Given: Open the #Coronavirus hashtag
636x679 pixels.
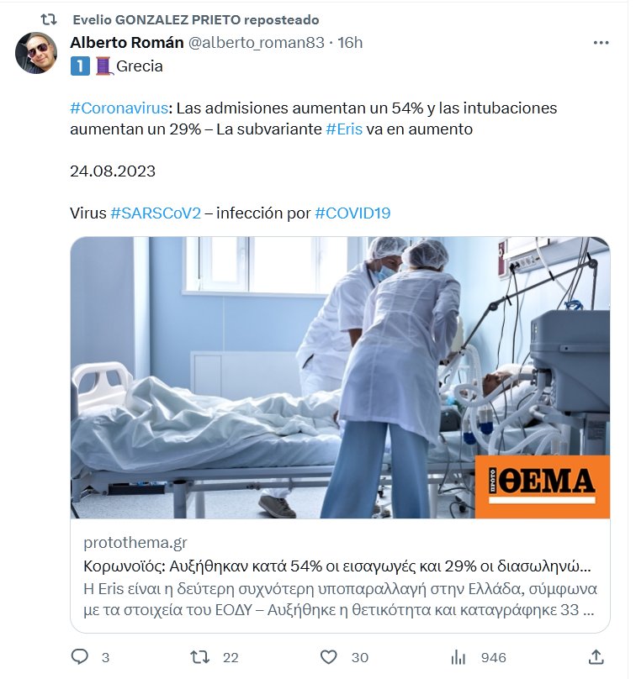Looking at the screenshot, I should (119, 108).
